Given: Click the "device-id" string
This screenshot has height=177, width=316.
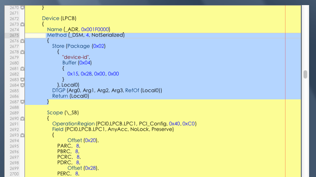Looking at the screenshot, I should pos(75,57).
